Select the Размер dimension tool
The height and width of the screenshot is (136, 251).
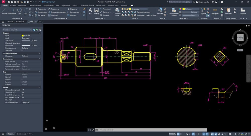pyautogui.click(x=96, y=11)
